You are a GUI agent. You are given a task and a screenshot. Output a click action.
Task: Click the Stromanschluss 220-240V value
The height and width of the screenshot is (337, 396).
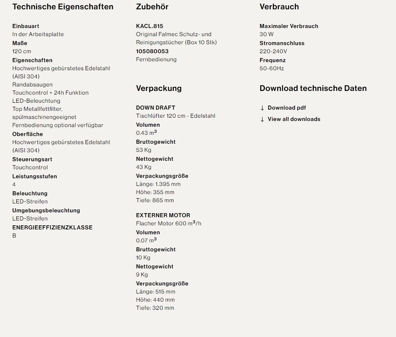click(x=273, y=51)
